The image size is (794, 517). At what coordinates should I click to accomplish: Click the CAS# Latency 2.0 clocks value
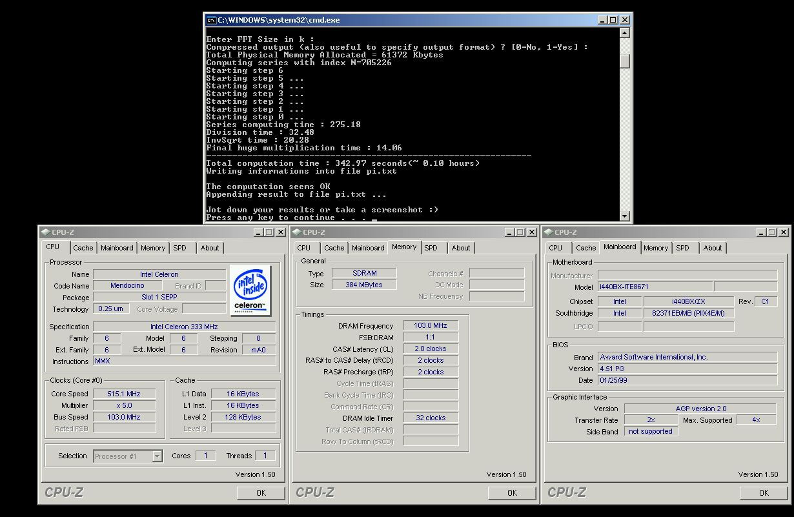431,349
